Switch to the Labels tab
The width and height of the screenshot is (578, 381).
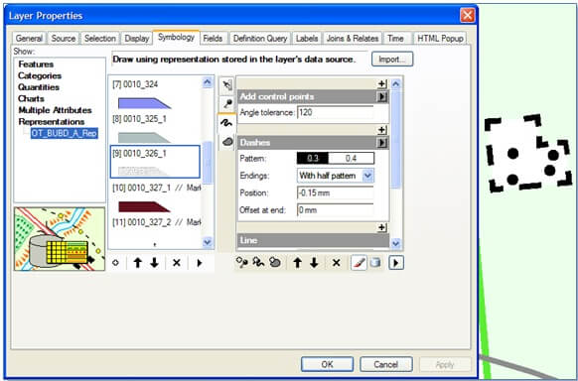(x=307, y=39)
